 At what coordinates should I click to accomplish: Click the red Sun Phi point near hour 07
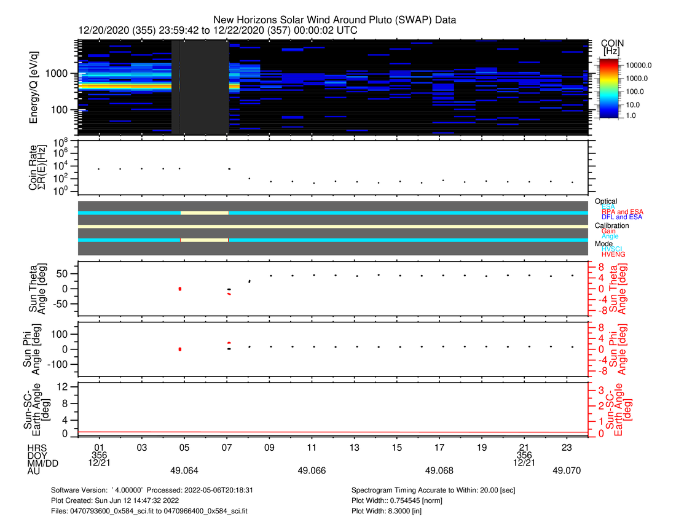click(x=229, y=343)
